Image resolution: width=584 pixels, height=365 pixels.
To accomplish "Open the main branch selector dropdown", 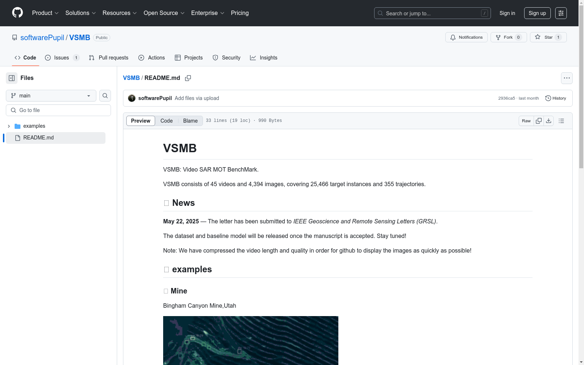I will point(51,96).
